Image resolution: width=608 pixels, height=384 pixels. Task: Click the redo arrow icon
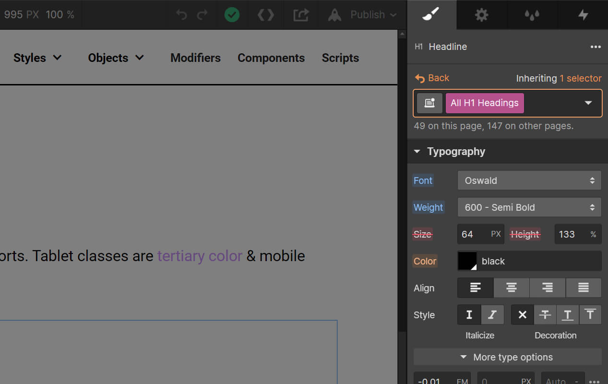(x=203, y=15)
